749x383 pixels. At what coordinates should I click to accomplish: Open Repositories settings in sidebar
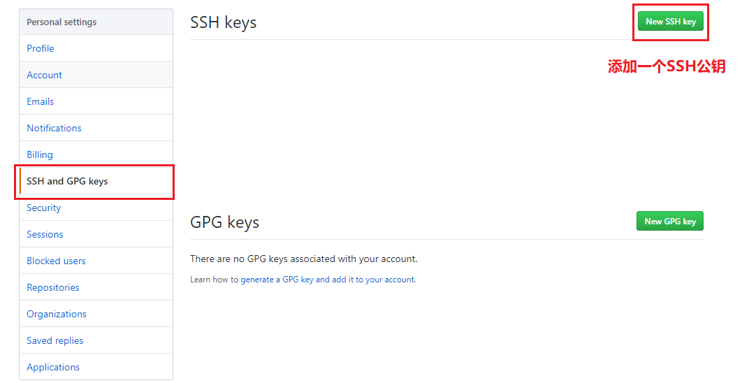tap(53, 287)
